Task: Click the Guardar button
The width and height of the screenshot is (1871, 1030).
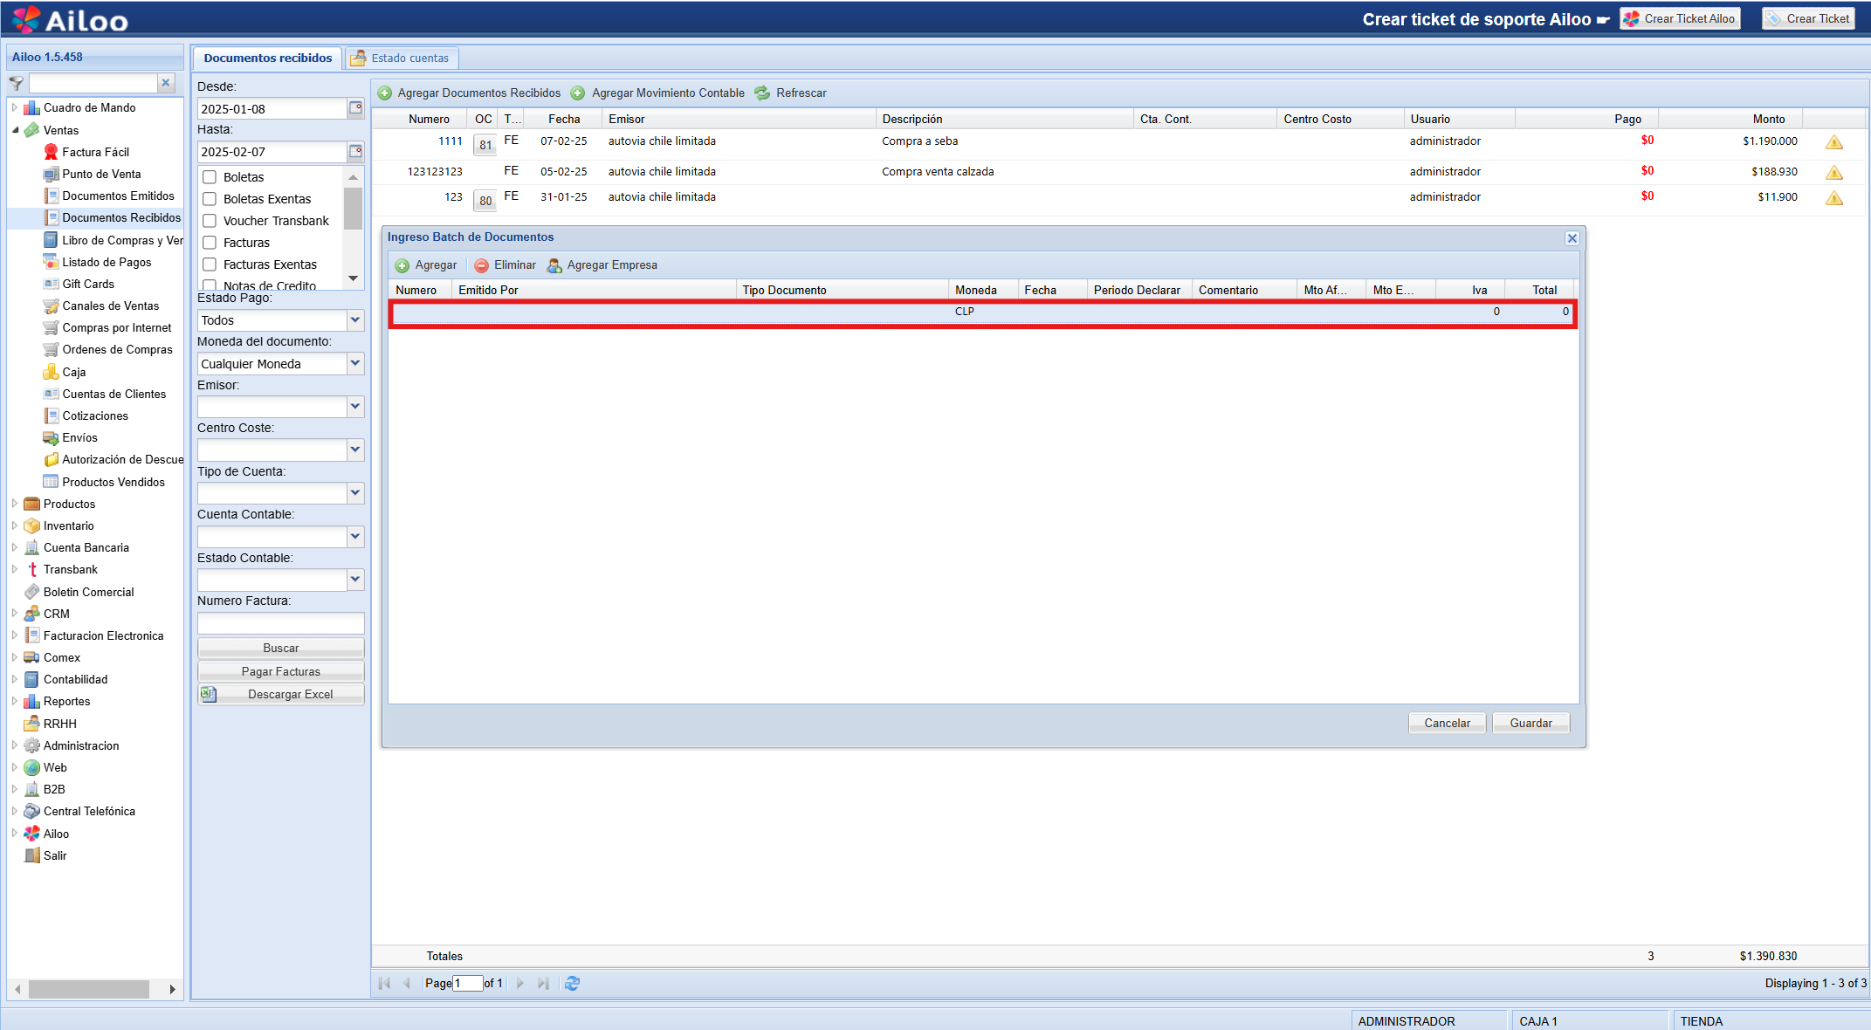Action: click(1531, 723)
